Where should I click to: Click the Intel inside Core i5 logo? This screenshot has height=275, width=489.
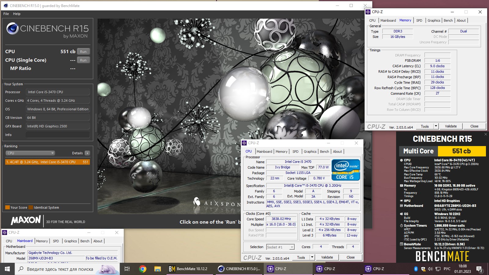tap(346, 170)
